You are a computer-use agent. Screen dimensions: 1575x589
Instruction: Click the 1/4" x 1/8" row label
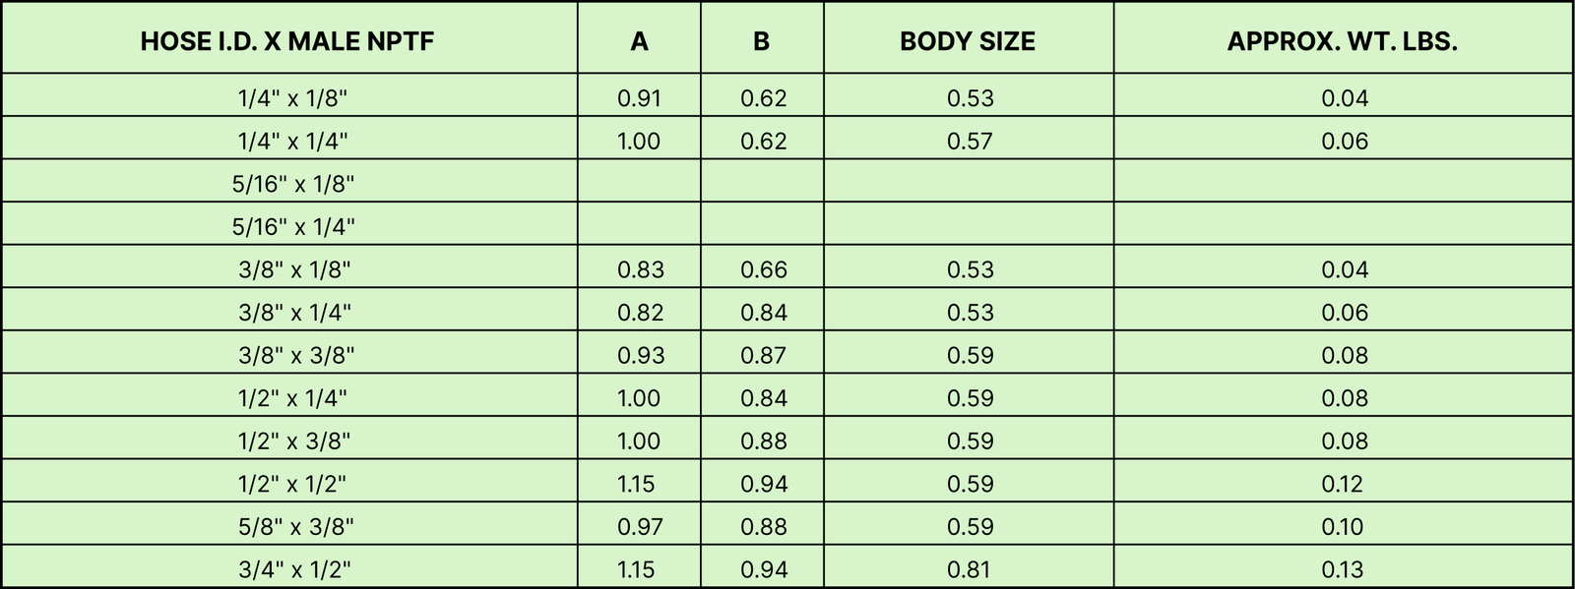pos(292,98)
